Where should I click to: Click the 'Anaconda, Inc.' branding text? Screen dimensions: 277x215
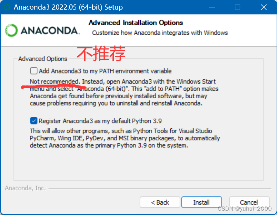click(25, 188)
